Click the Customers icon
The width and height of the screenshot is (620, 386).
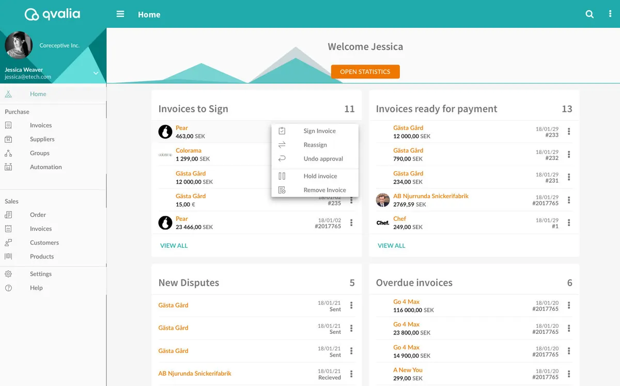8,243
